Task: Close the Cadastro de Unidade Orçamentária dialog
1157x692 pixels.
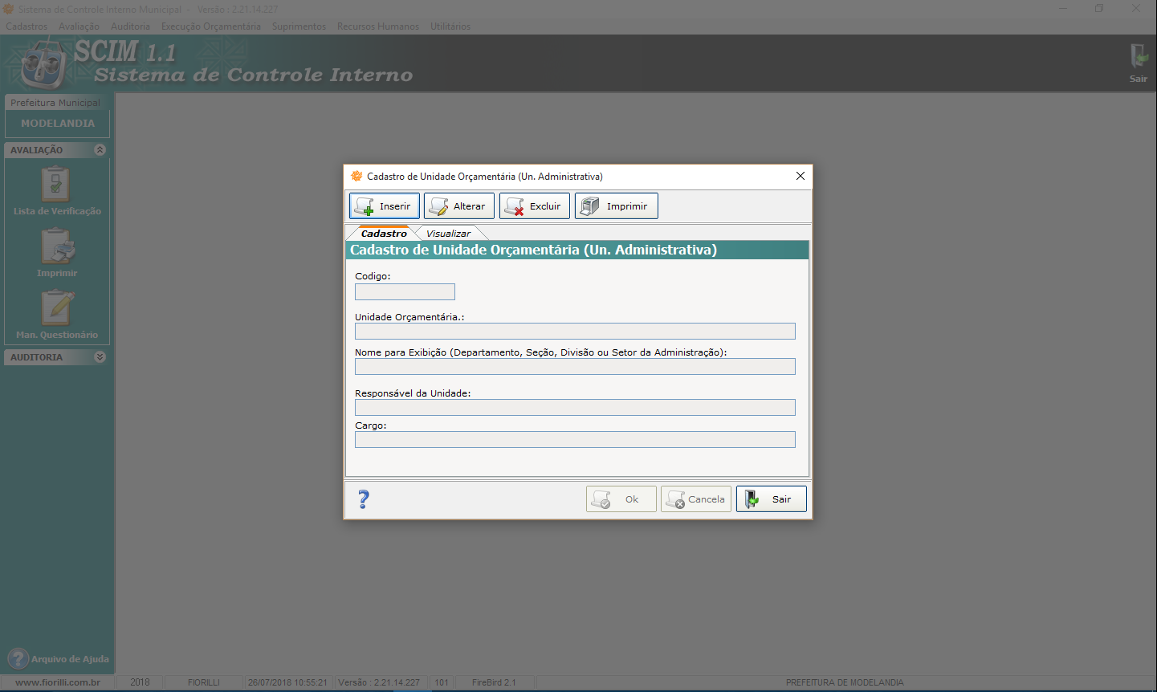Action: pyautogui.click(x=800, y=177)
